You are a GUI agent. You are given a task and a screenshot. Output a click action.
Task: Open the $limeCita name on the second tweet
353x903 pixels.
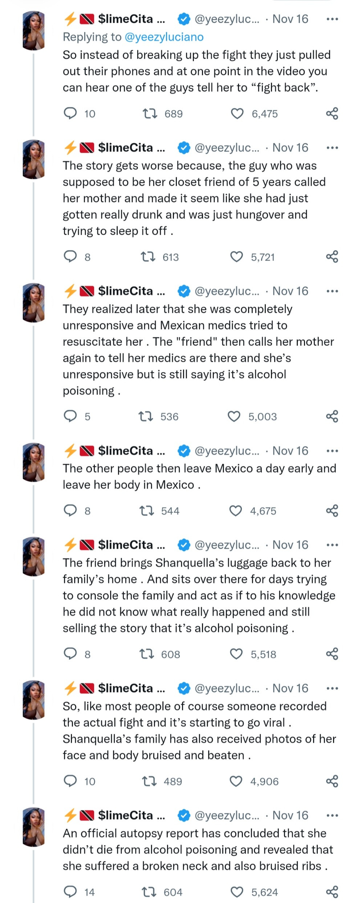tap(125, 148)
